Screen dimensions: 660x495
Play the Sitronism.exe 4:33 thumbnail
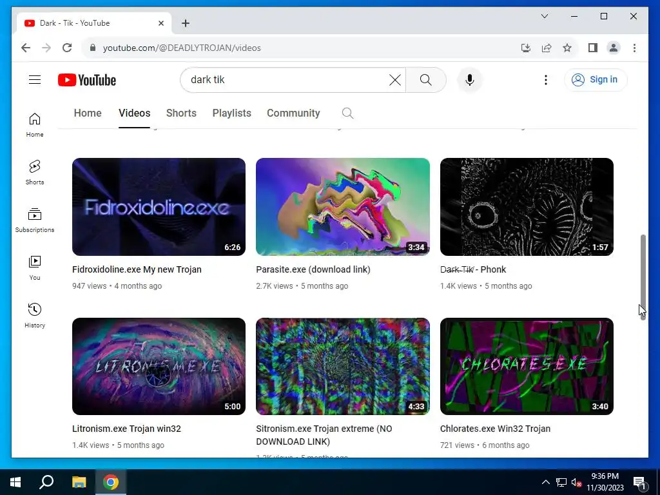click(343, 366)
